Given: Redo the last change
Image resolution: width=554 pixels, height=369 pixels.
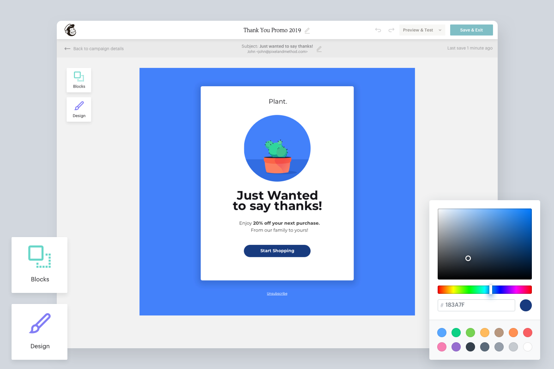Looking at the screenshot, I should [x=391, y=30].
